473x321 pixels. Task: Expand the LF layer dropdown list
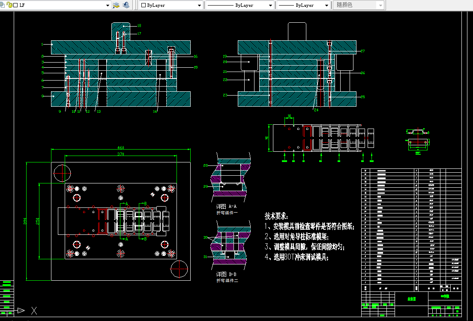[108, 5]
